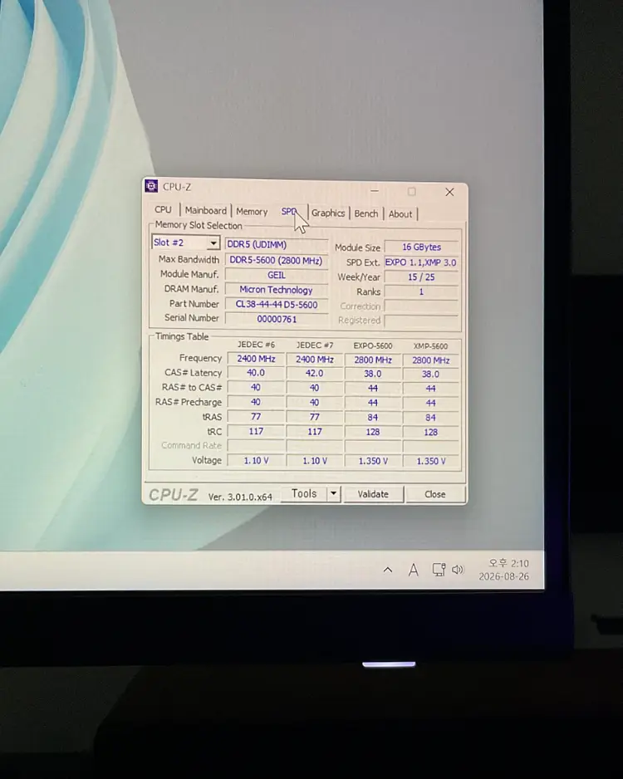This screenshot has width=623, height=779.
Task: Minimize the CPU-Z window
Action: [375, 191]
